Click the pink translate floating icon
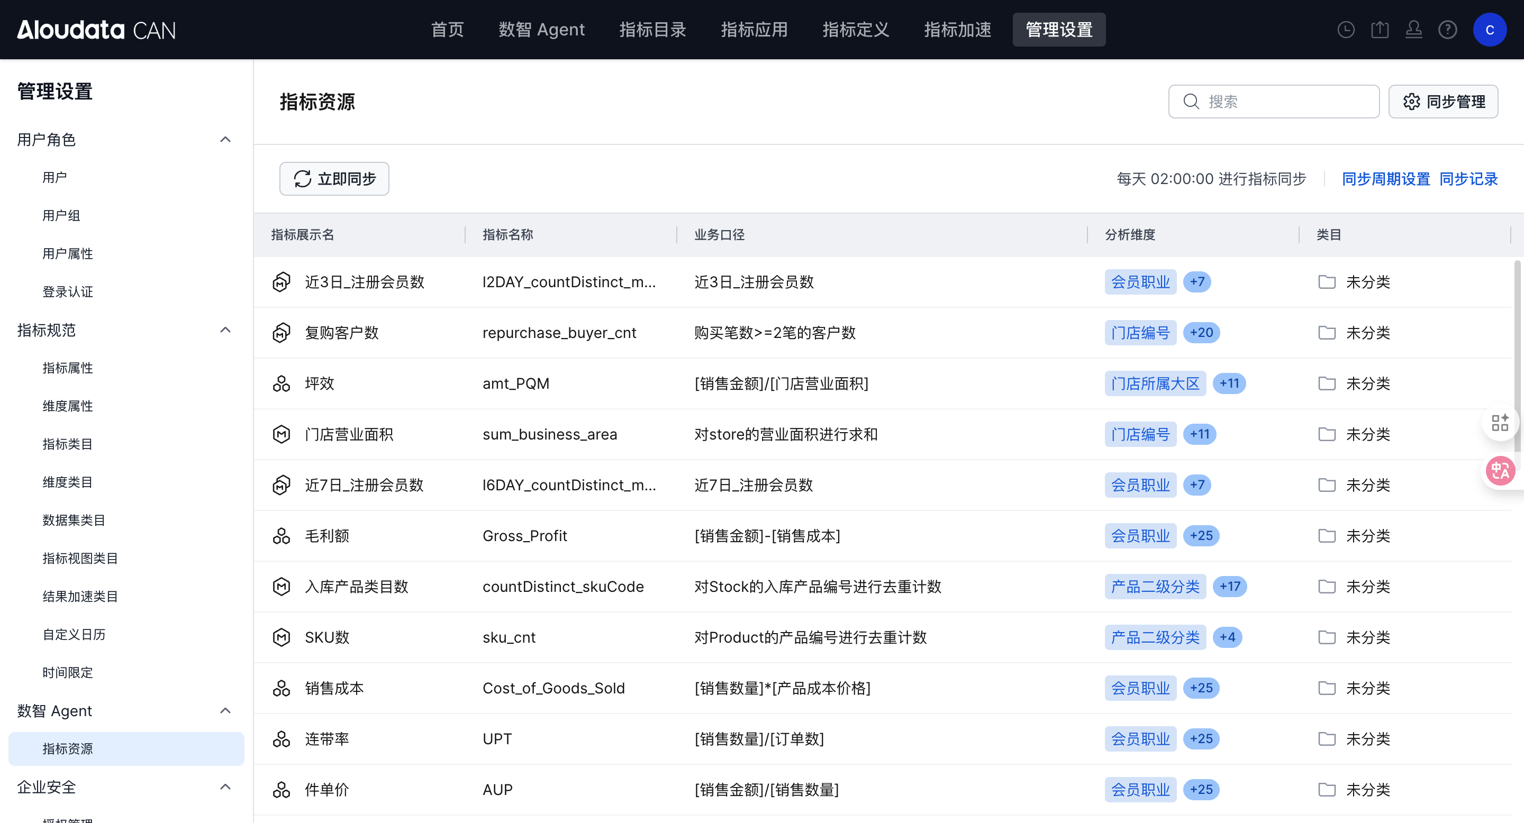 [1500, 471]
